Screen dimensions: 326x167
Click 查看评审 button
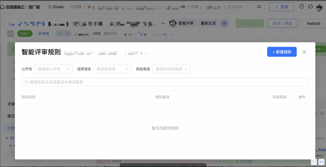point(182,23)
